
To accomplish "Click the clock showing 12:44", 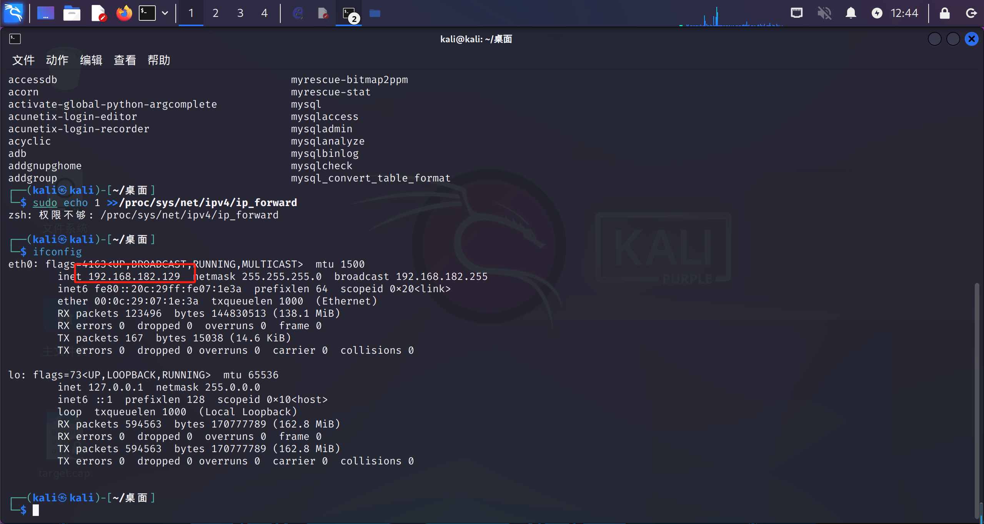I will pos(904,13).
